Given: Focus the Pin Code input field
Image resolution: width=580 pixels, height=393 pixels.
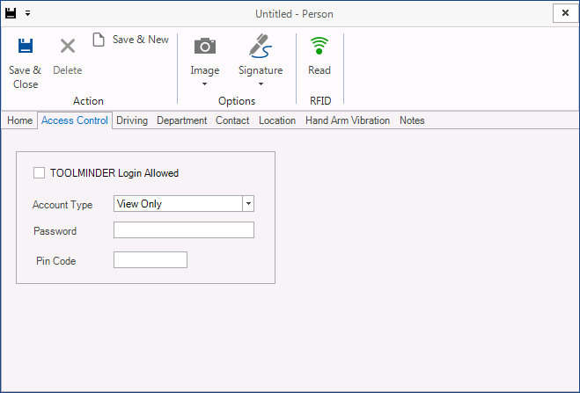Looking at the screenshot, I should pyautogui.click(x=151, y=260).
